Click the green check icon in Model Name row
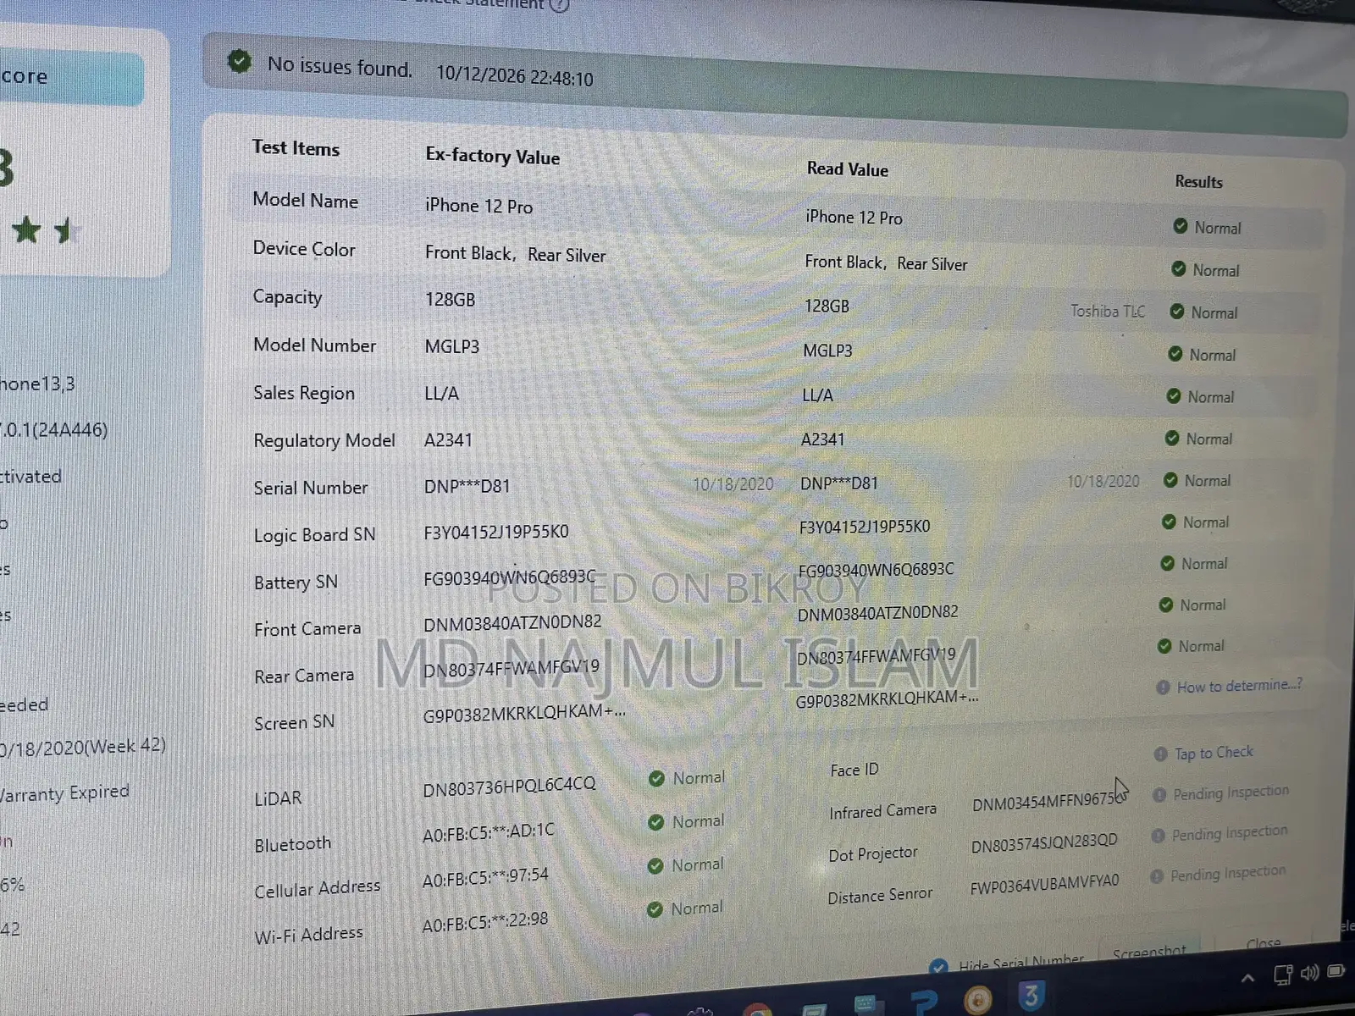1355x1016 pixels. click(x=1180, y=226)
